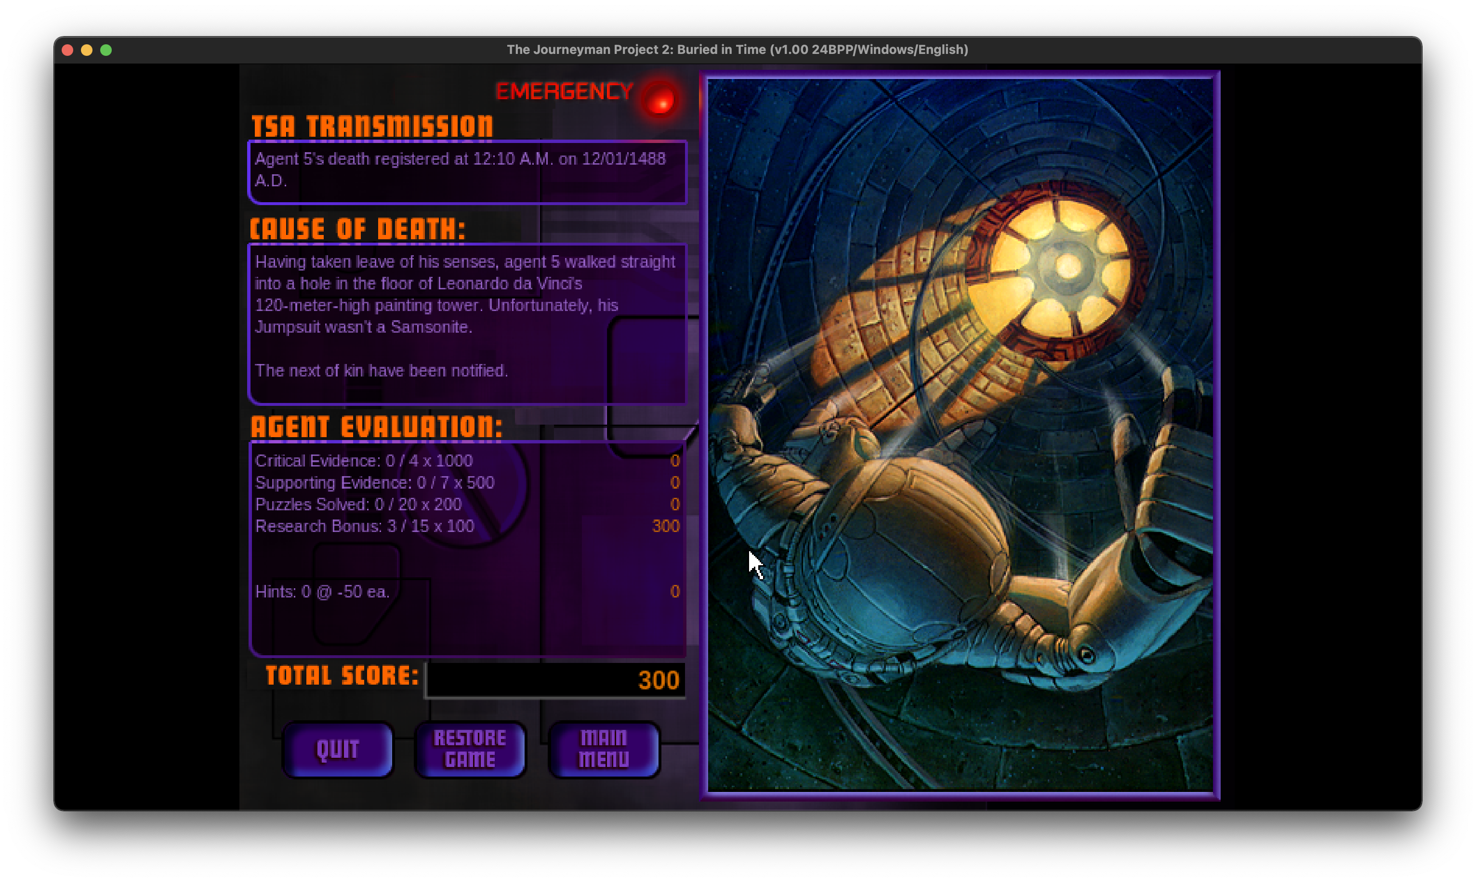The image size is (1476, 882).
Task: Click the Supporting Evidence: 0 / 7 x 500 row
Action: point(467,482)
